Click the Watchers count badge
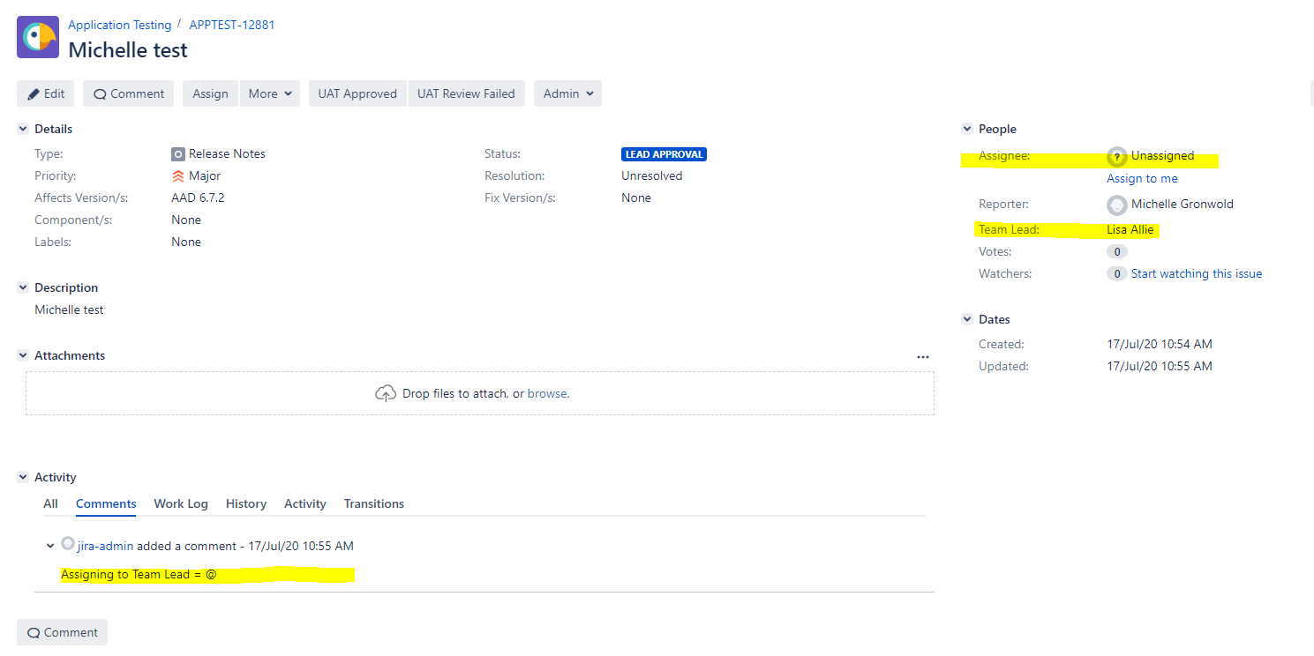1314x656 pixels. tap(1117, 274)
